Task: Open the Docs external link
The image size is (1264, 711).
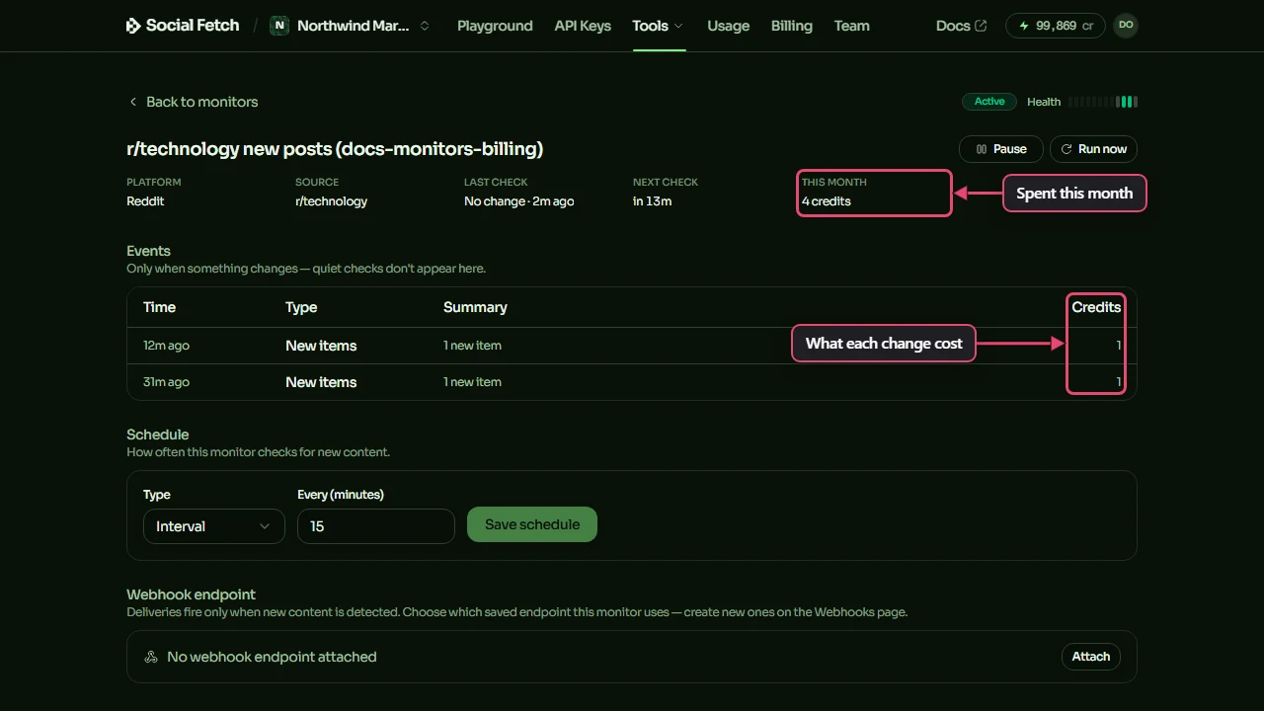Action: [961, 26]
